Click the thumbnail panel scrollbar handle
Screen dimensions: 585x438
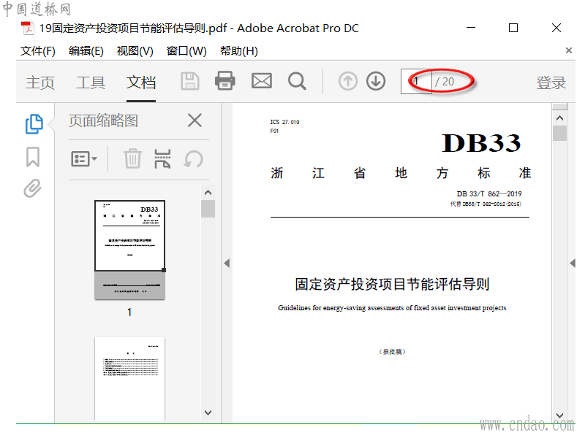(x=208, y=209)
